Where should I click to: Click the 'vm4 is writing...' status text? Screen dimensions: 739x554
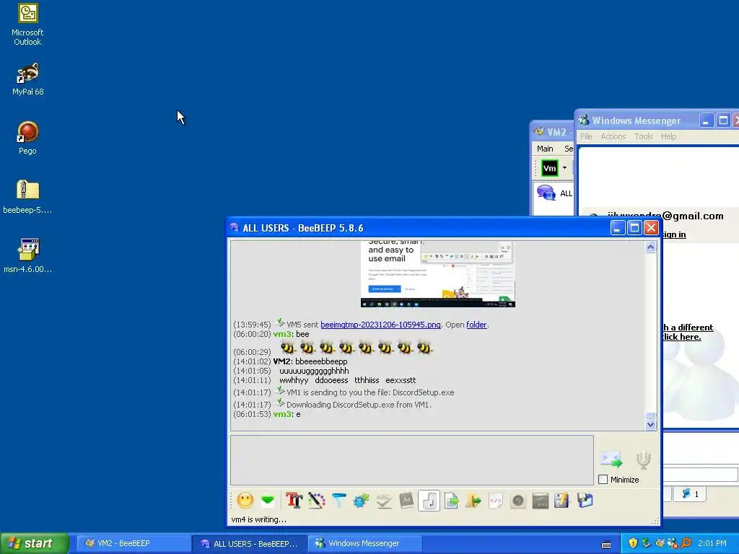tap(259, 519)
